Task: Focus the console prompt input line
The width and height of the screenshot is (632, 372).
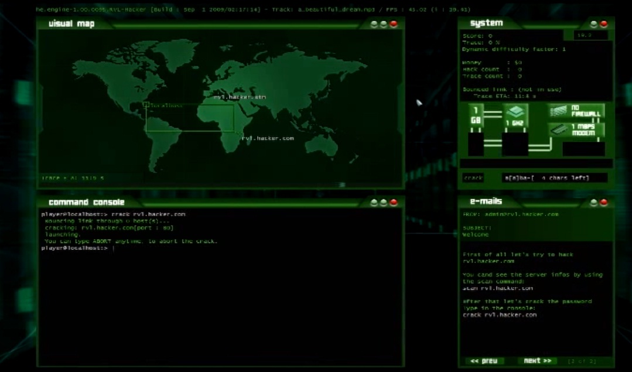Action: (221, 248)
